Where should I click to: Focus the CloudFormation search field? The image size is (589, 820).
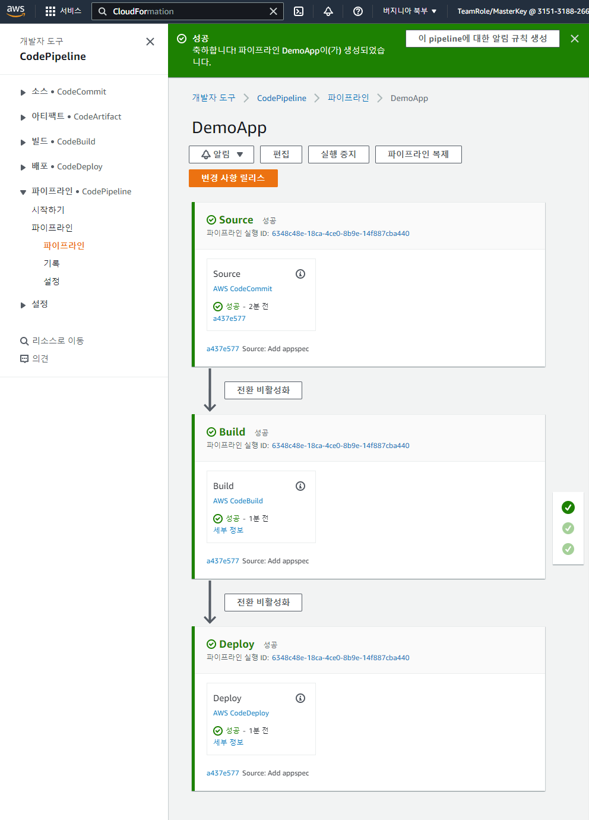[x=187, y=11]
